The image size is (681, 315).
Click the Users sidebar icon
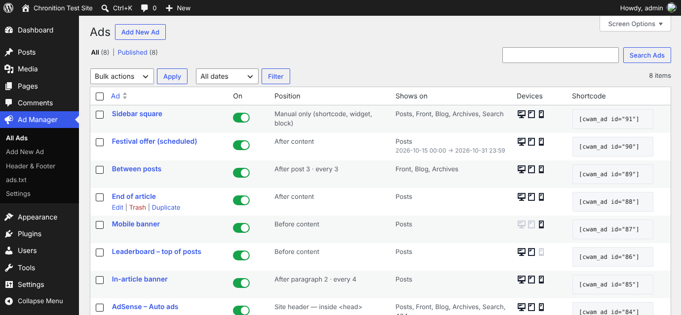(9, 251)
